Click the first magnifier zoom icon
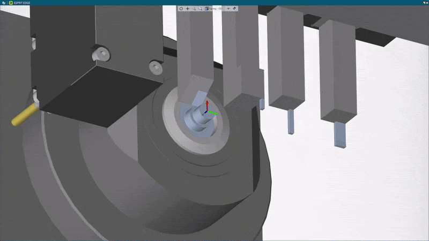Screen dimensions: 429x241 click(194, 9)
